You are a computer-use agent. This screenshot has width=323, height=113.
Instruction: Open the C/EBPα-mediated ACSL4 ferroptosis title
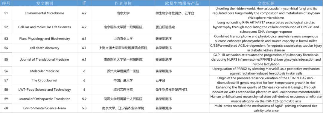click(266, 48)
